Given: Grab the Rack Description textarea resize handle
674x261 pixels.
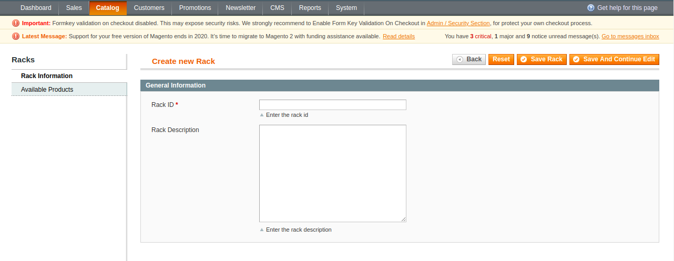Looking at the screenshot, I should 403,219.
